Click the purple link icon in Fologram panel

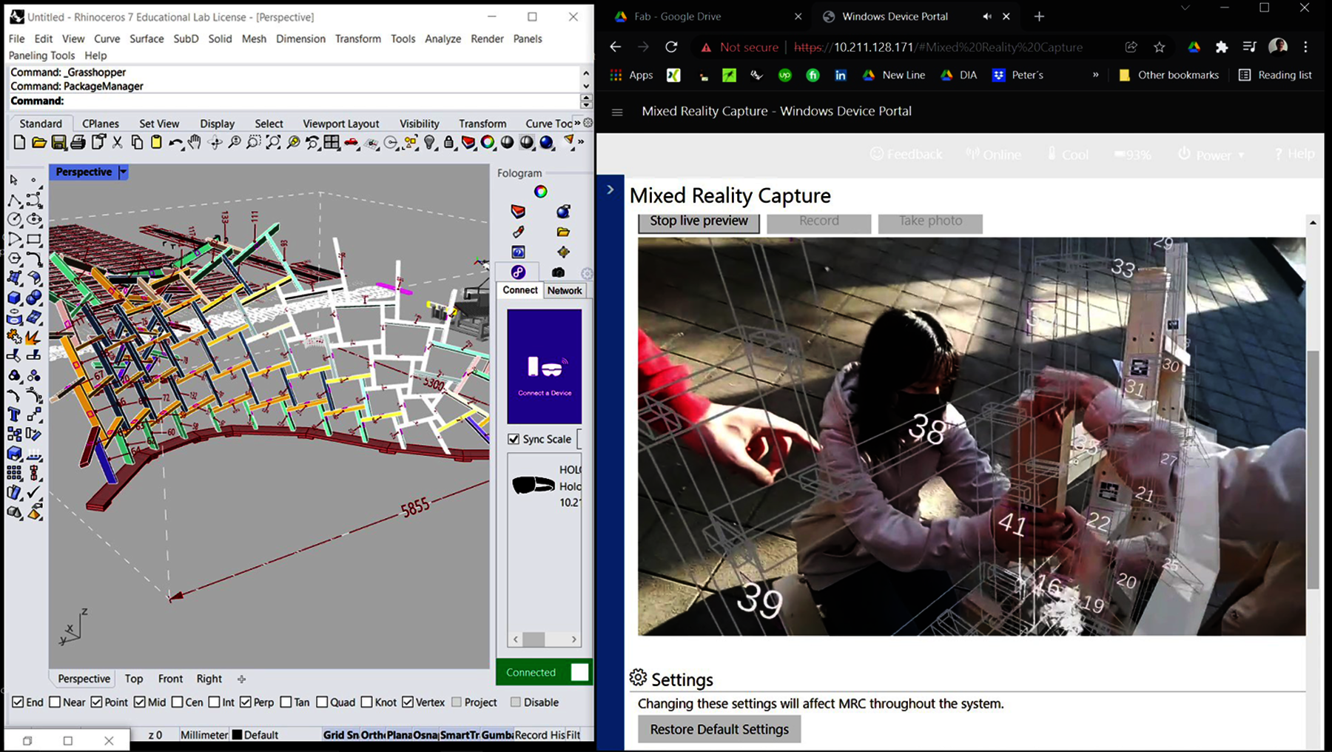click(518, 272)
